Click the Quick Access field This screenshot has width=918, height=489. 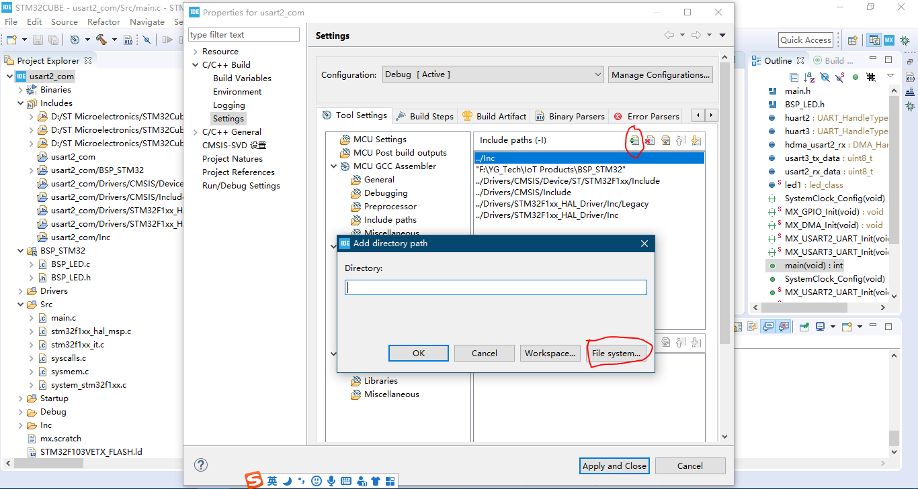point(806,40)
